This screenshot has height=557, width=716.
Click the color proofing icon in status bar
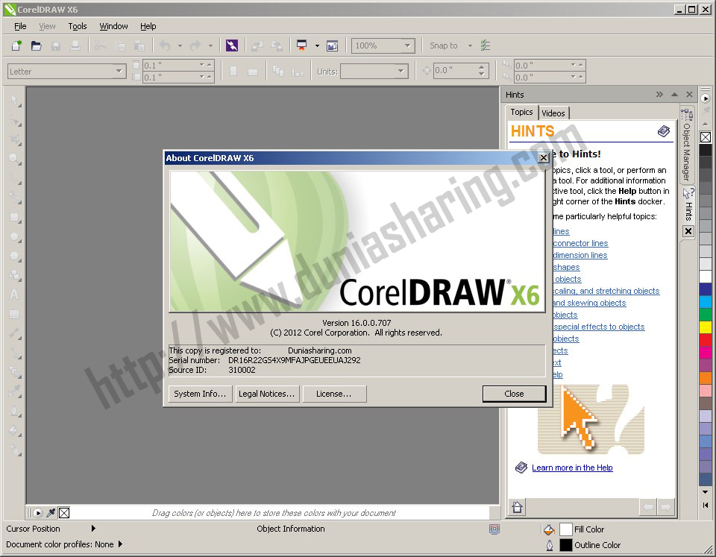494,529
